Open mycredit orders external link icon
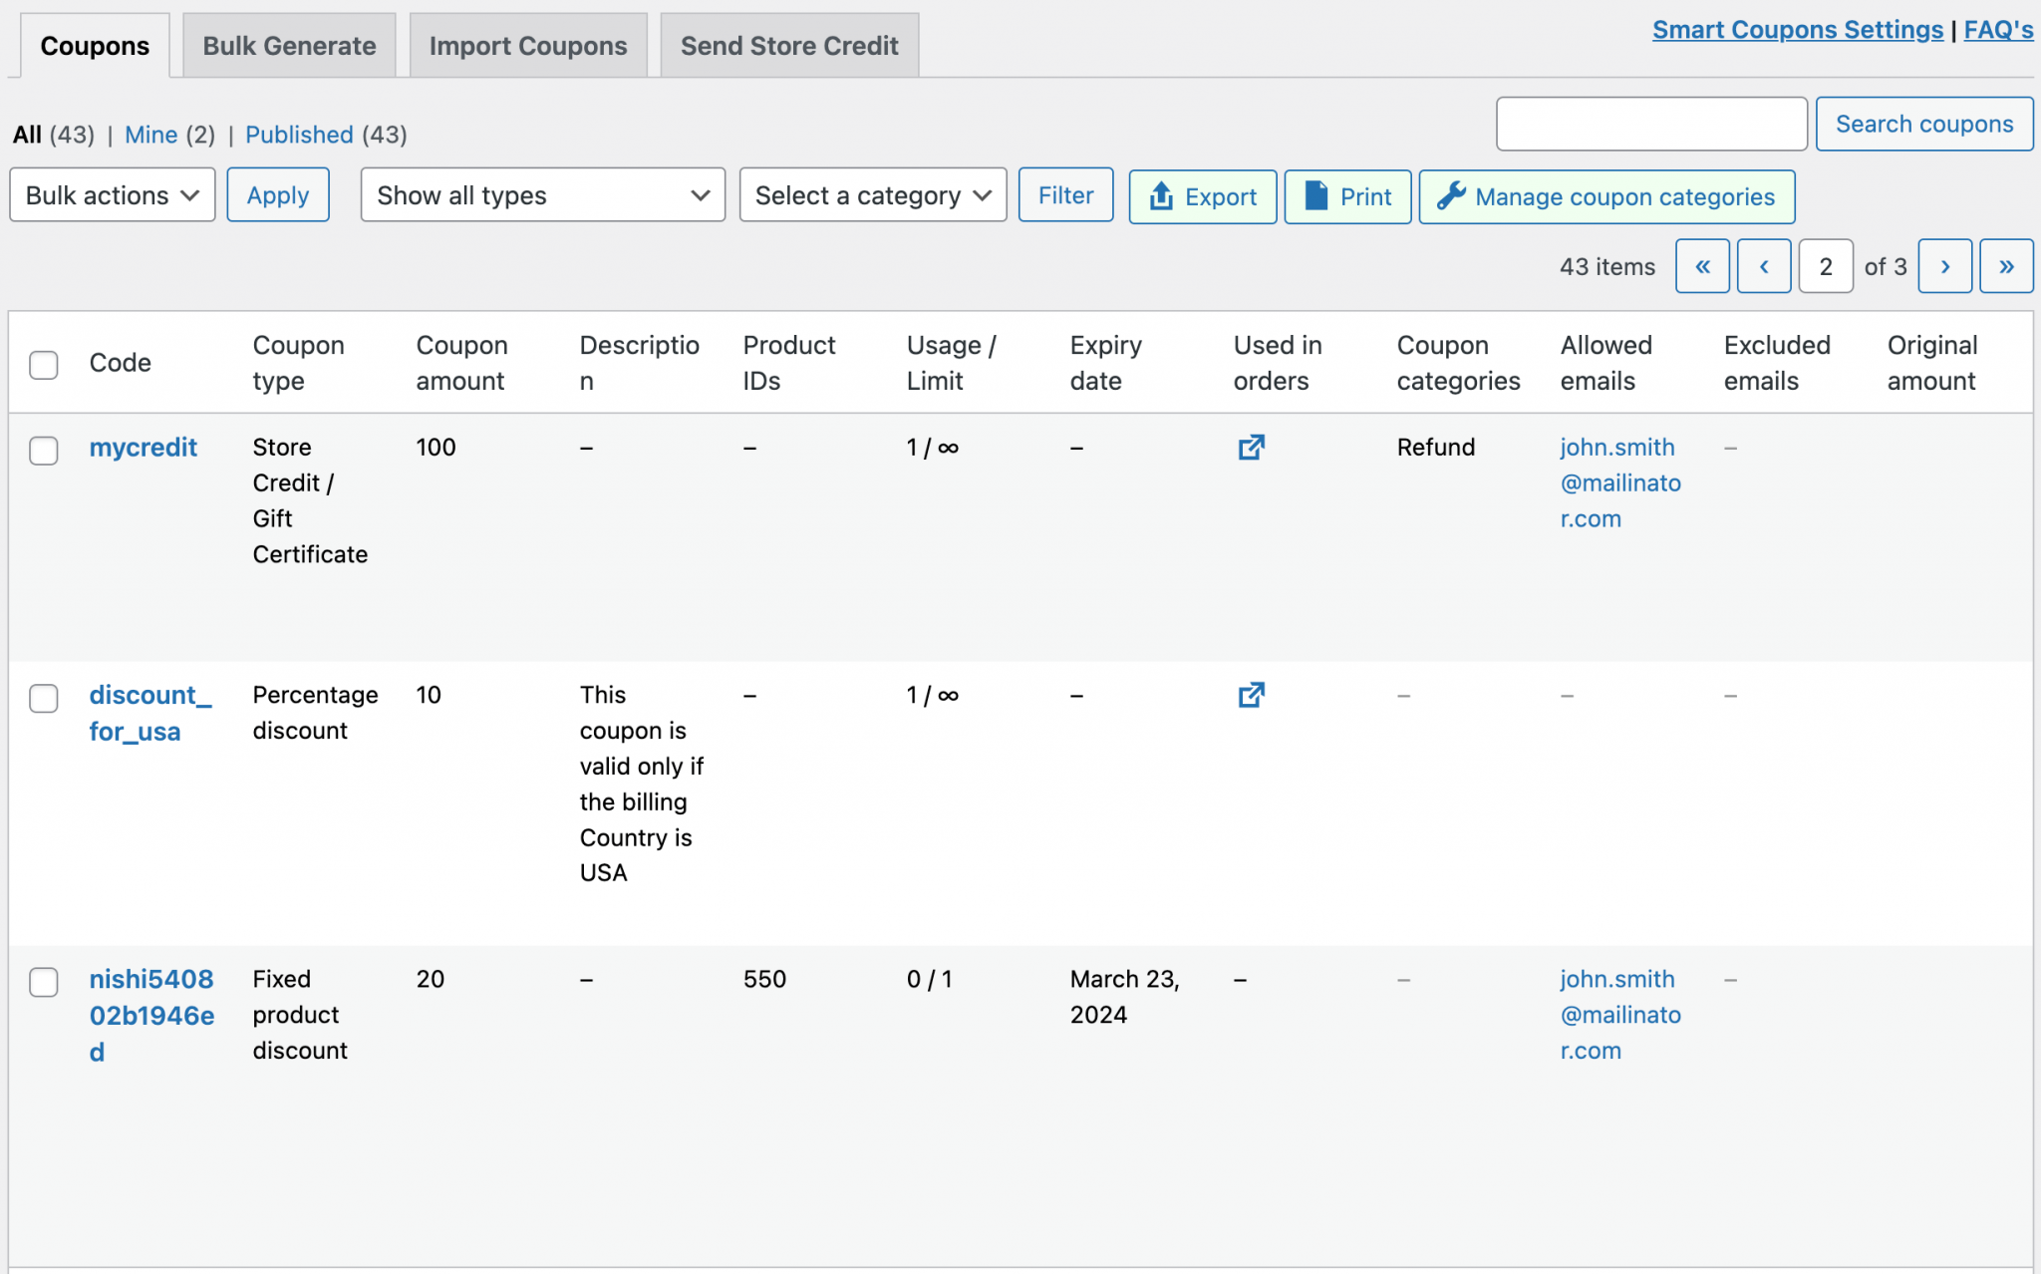Viewport: 2041px width, 1274px height. pyautogui.click(x=1251, y=448)
